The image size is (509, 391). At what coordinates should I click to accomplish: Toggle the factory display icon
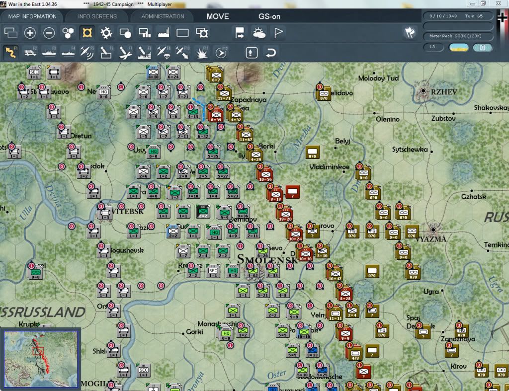click(164, 33)
